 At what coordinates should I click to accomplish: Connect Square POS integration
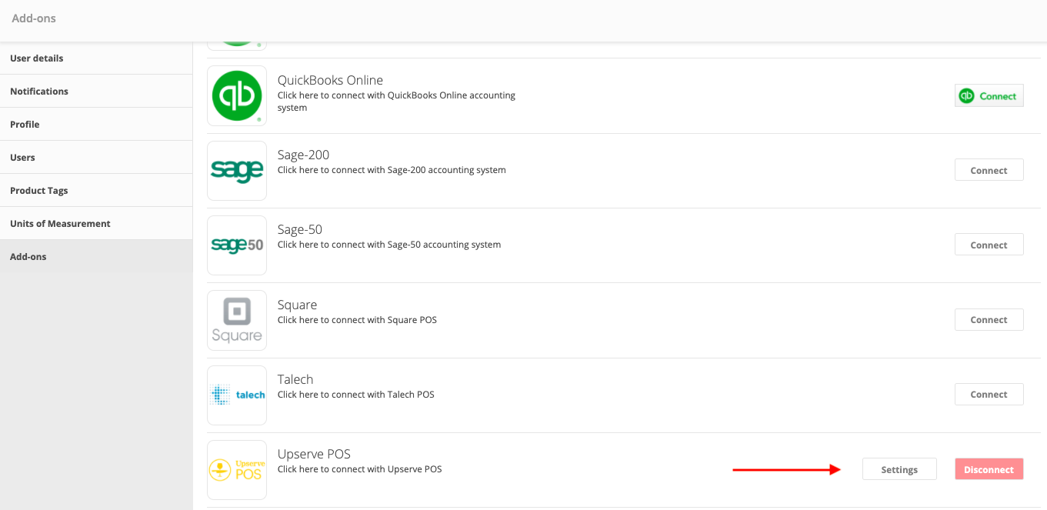pyautogui.click(x=989, y=319)
